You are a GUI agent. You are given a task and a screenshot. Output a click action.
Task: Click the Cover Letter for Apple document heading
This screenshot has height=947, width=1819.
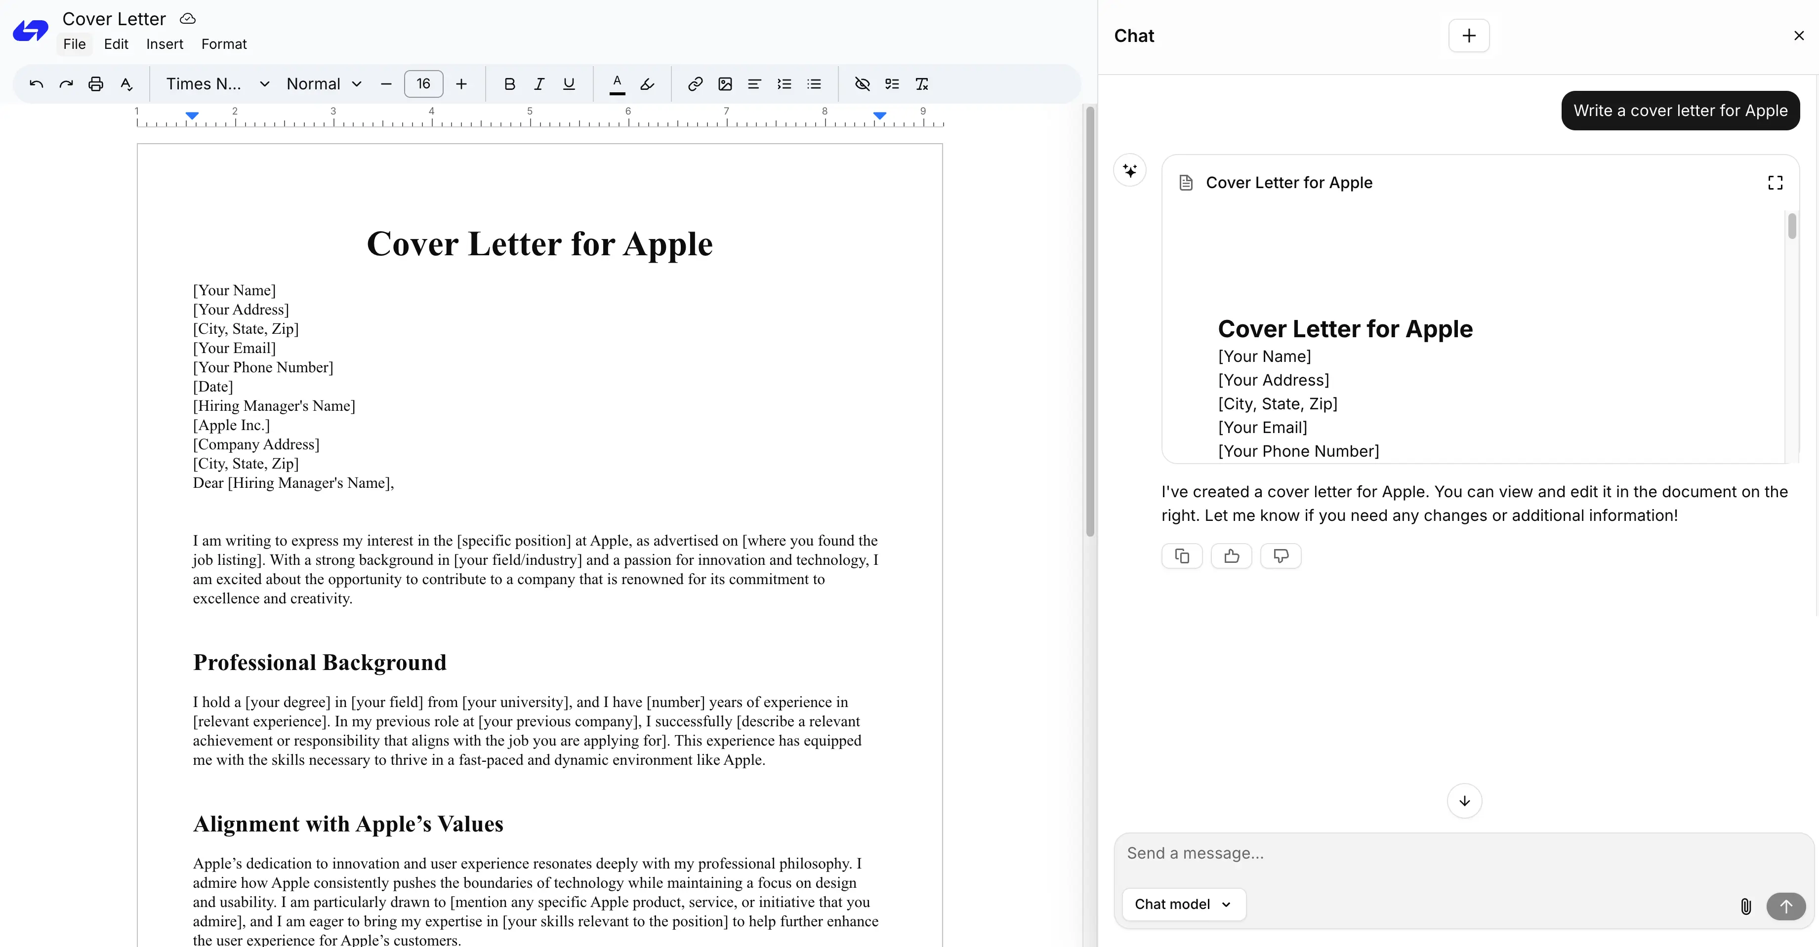(539, 244)
